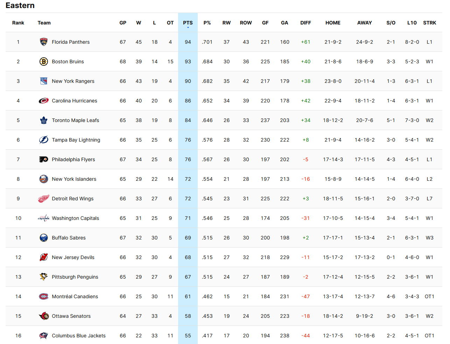Open the Florida Panthers team link
450x344 pixels.
pos(71,42)
